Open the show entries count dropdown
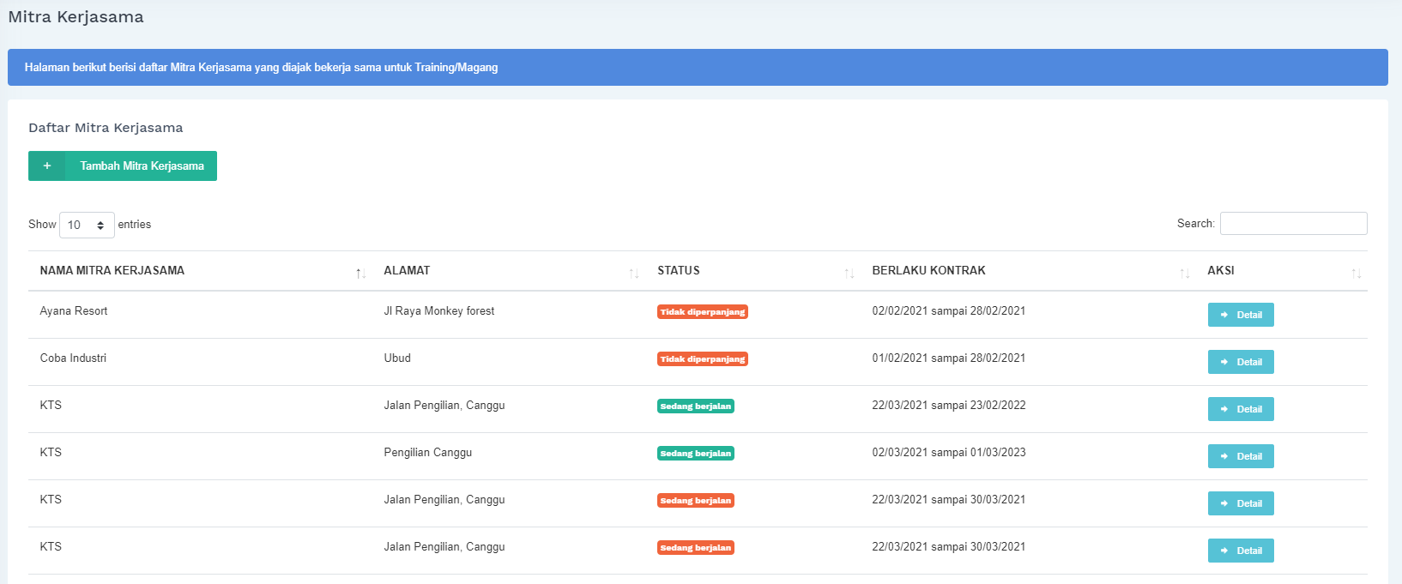Image resolution: width=1402 pixels, height=584 pixels. coord(87,225)
